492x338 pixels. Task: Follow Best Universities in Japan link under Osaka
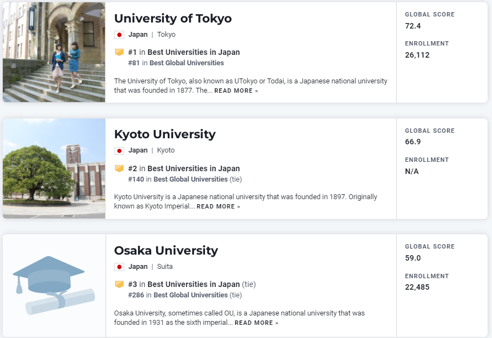point(194,284)
